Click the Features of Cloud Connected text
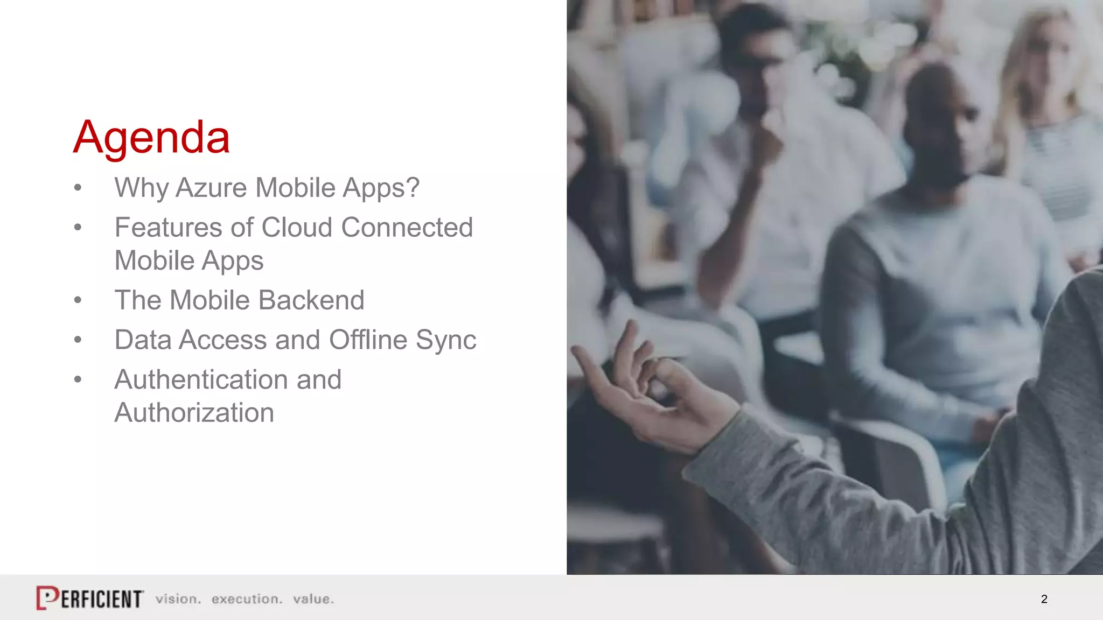This screenshot has height=620, width=1103. [x=294, y=228]
